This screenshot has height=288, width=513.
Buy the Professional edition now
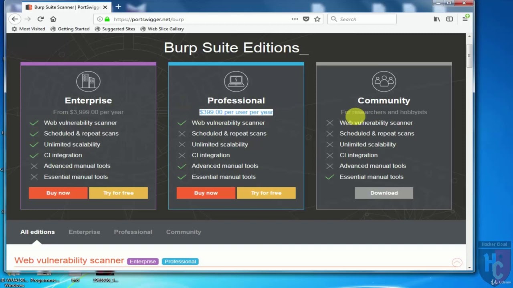click(x=206, y=193)
